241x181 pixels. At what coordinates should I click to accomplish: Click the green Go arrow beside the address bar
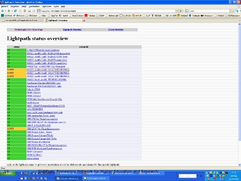pos(181,11)
